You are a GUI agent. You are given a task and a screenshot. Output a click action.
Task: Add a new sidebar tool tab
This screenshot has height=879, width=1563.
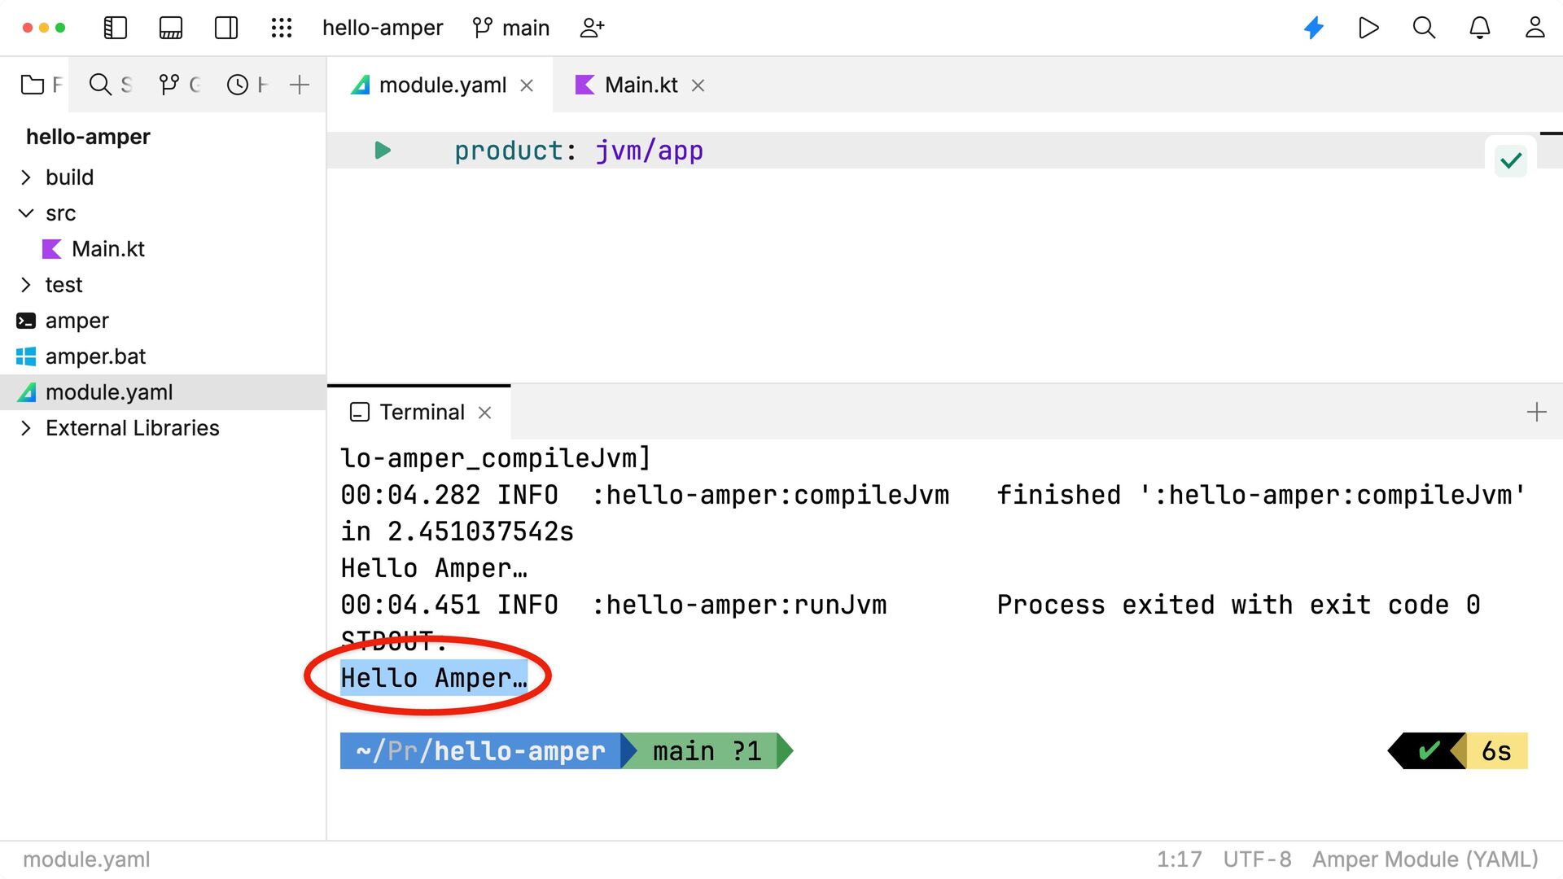click(300, 85)
